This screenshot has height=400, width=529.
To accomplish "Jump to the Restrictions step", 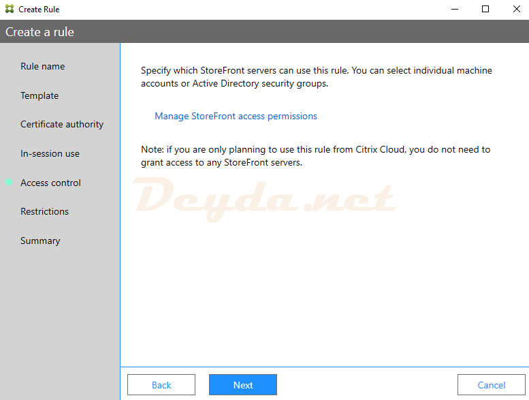I will point(44,211).
